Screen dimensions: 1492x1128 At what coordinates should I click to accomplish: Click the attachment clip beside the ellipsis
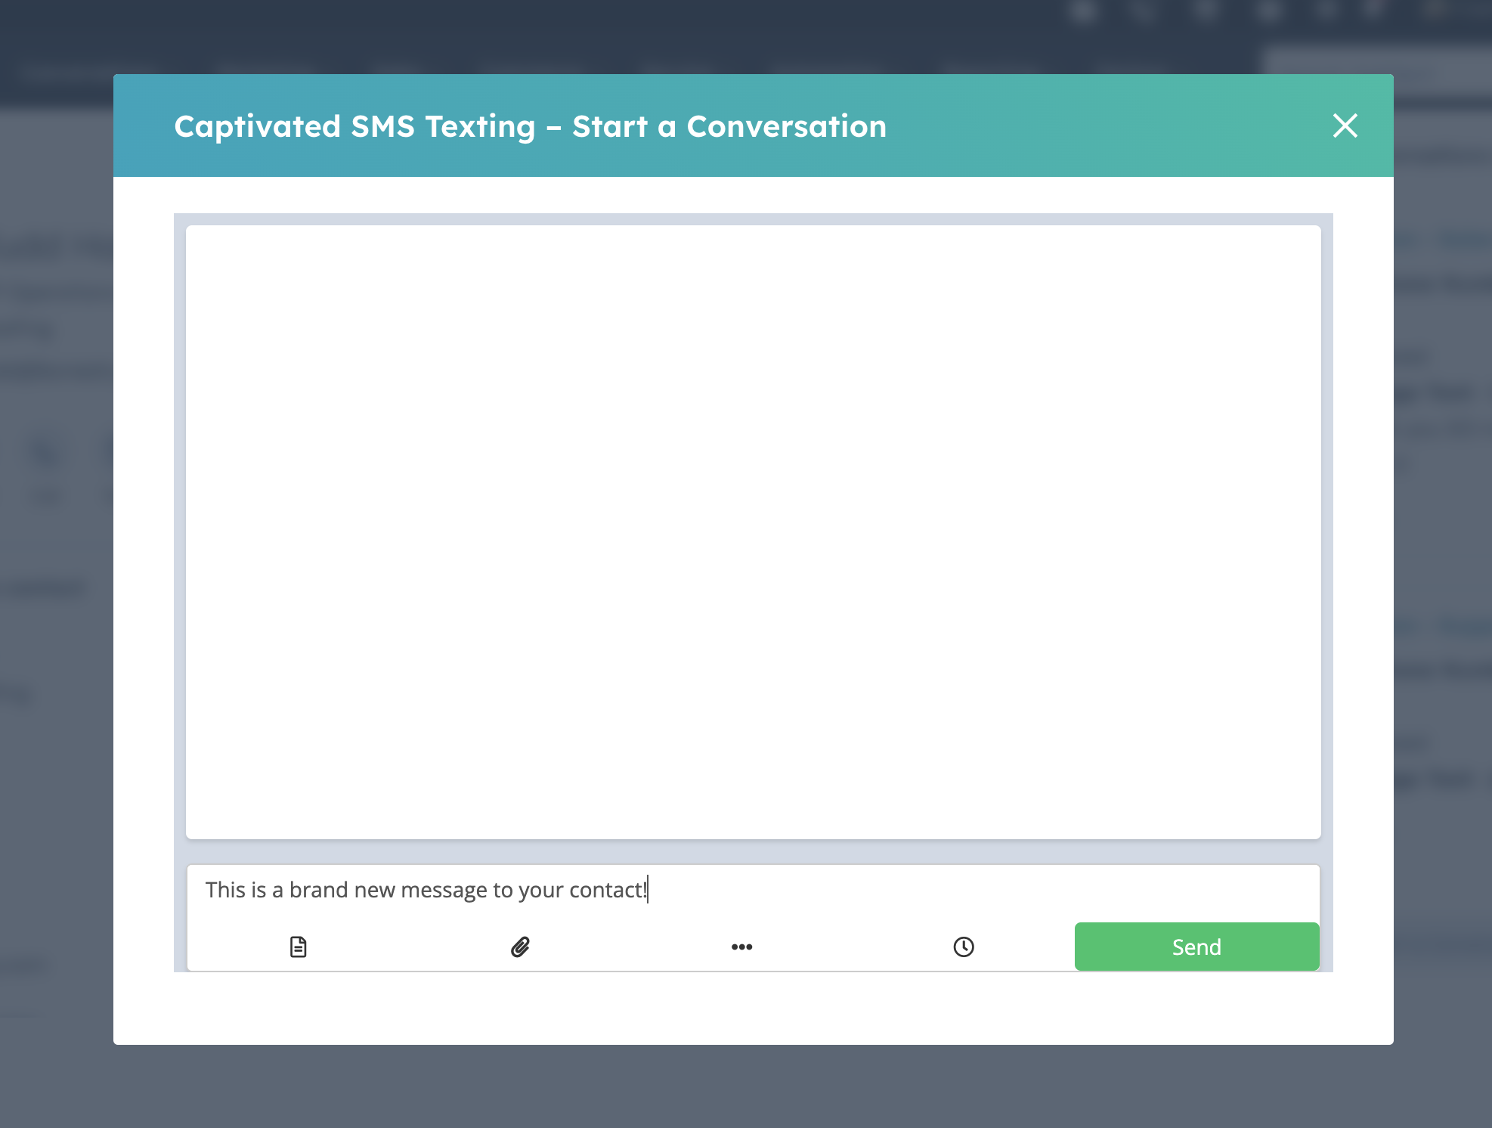click(520, 947)
